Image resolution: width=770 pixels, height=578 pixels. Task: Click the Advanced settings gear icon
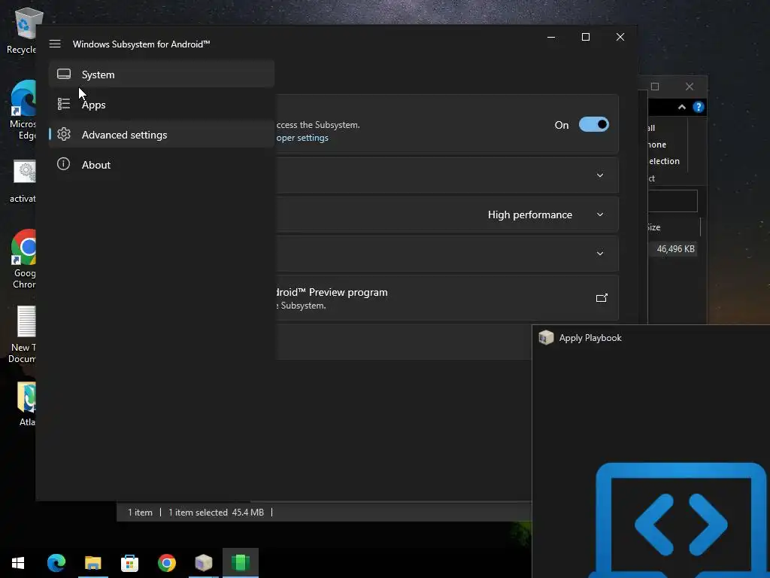point(64,134)
